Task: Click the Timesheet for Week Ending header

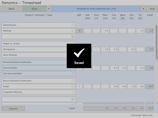Action: (96, 9)
